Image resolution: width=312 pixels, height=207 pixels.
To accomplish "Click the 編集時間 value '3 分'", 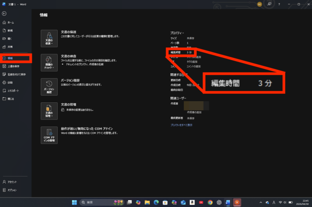I will (189, 52).
